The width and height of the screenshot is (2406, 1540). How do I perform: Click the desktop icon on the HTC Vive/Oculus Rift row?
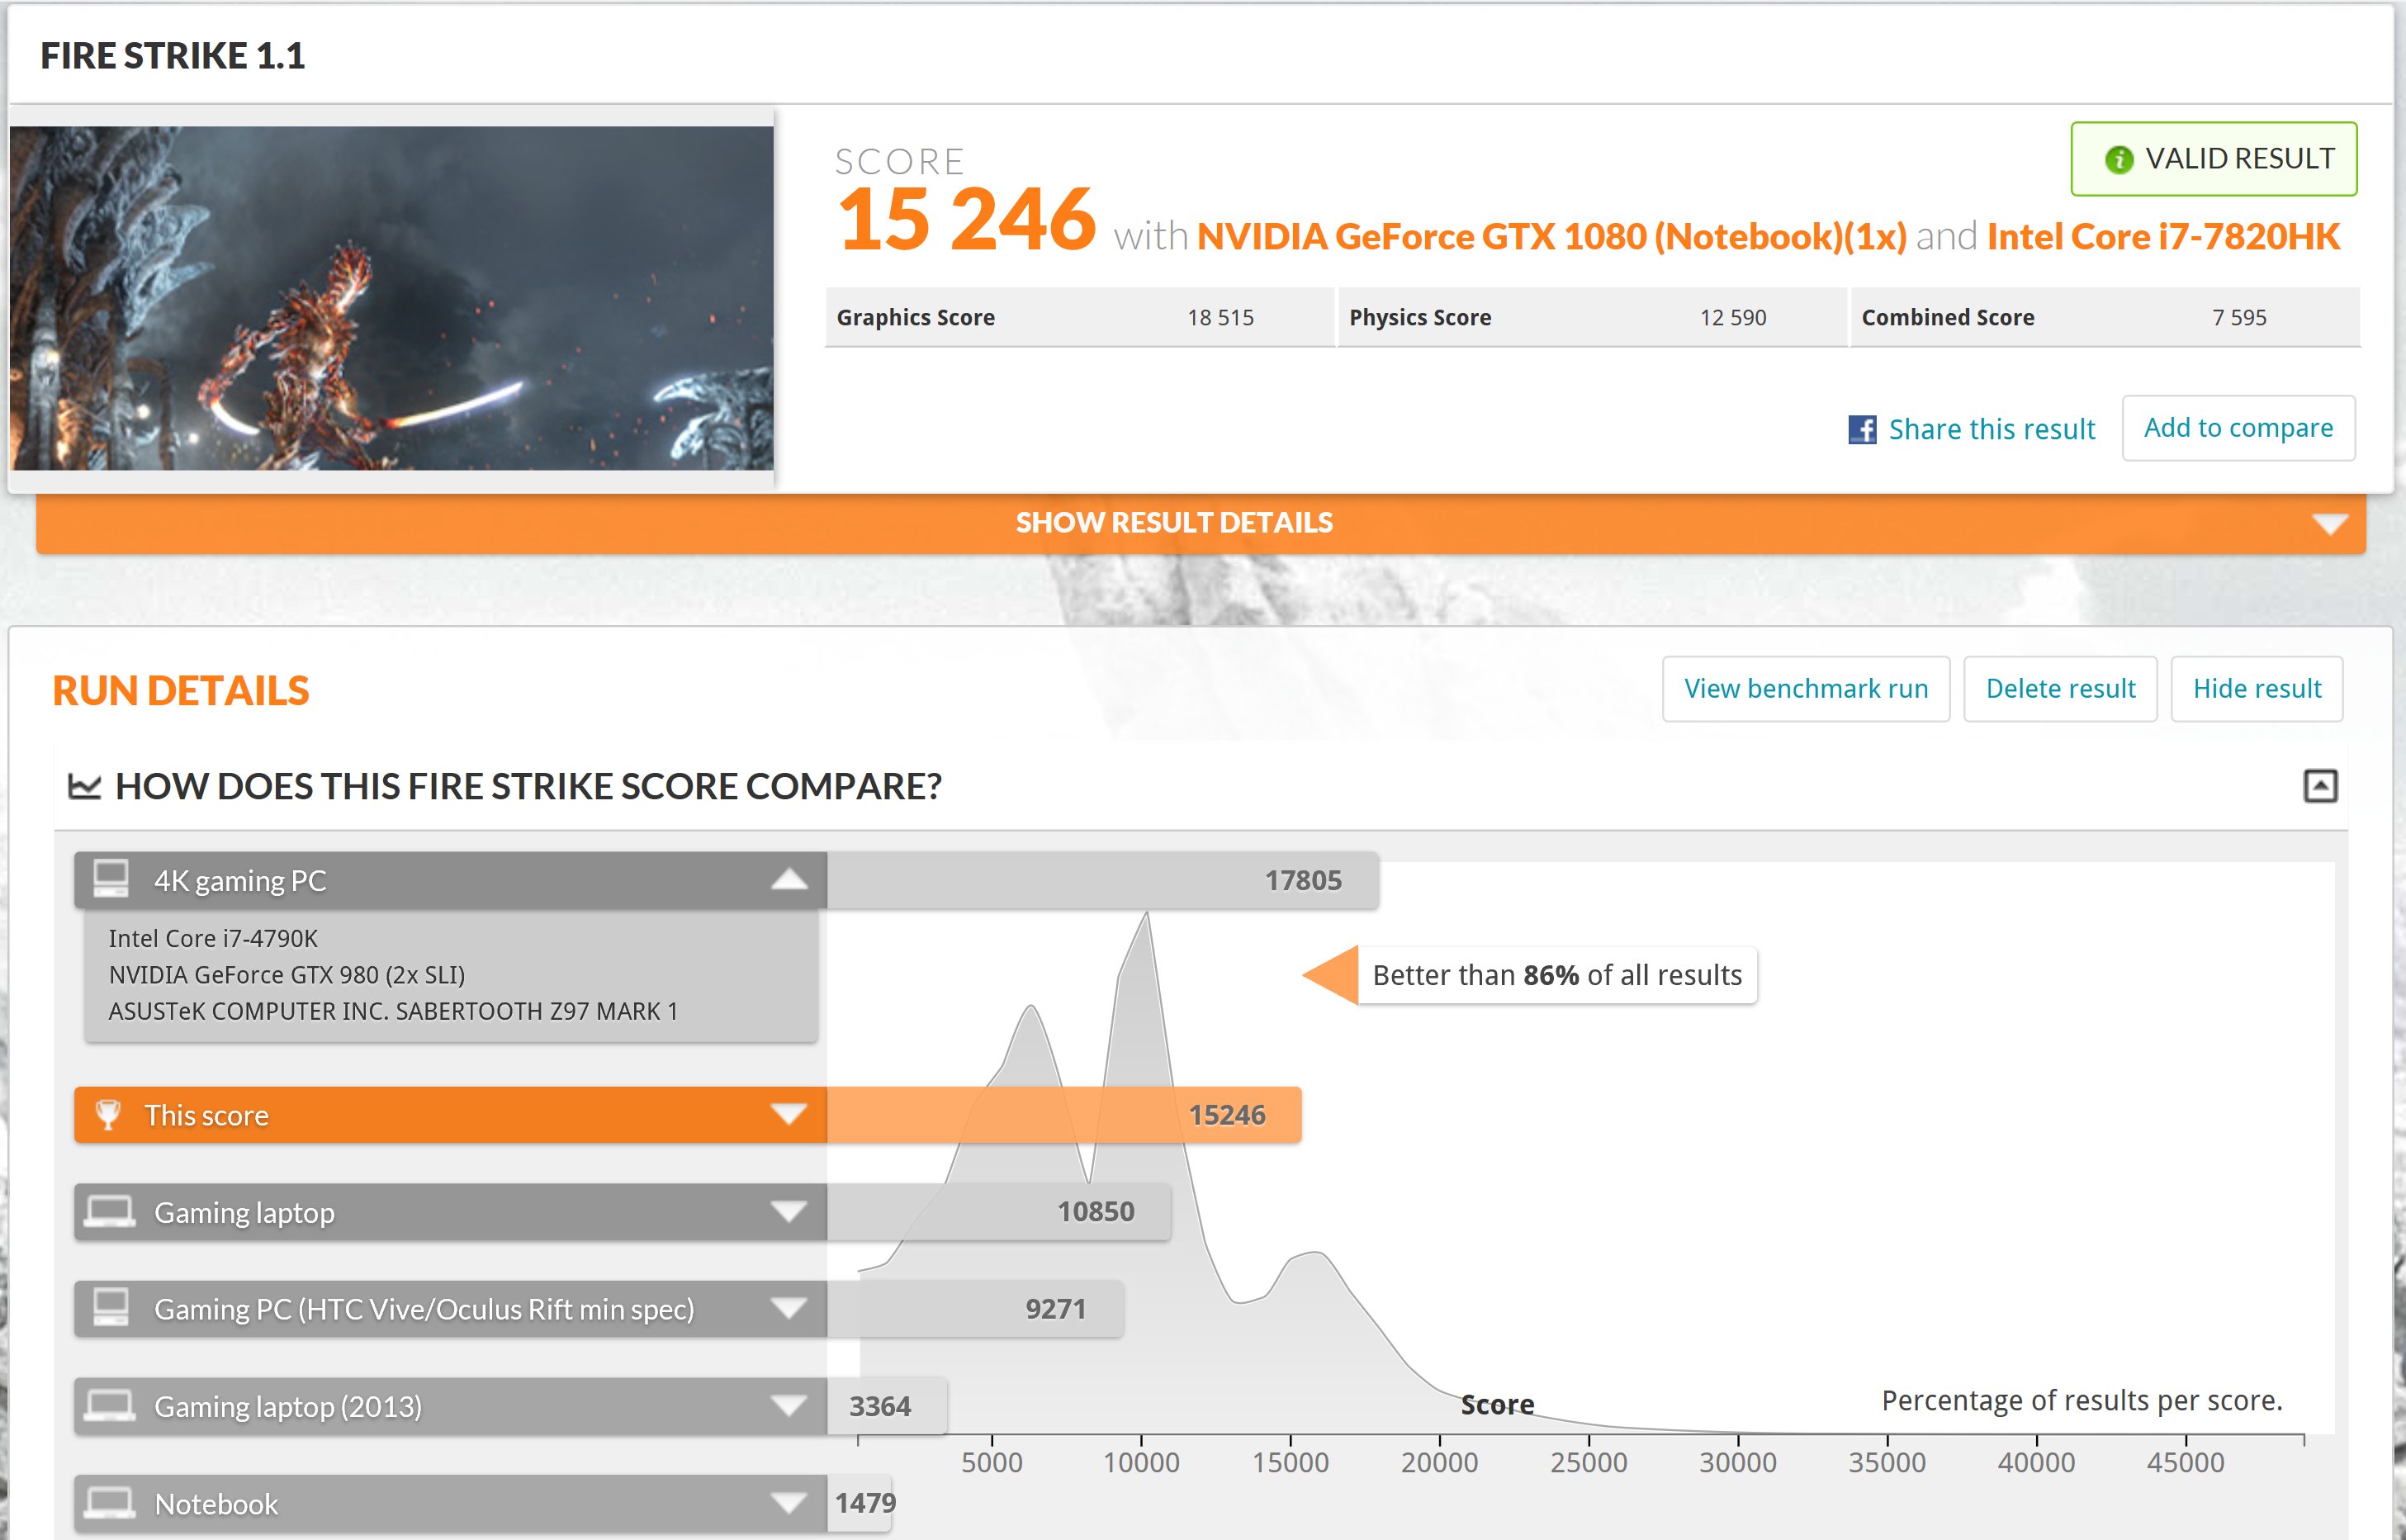[111, 1307]
